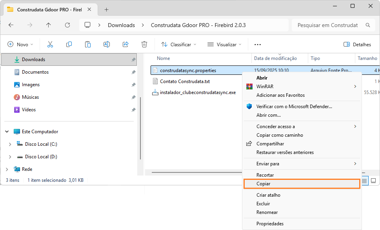Toggle the Detalhes pane
380x230 pixels.
pos(357,45)
